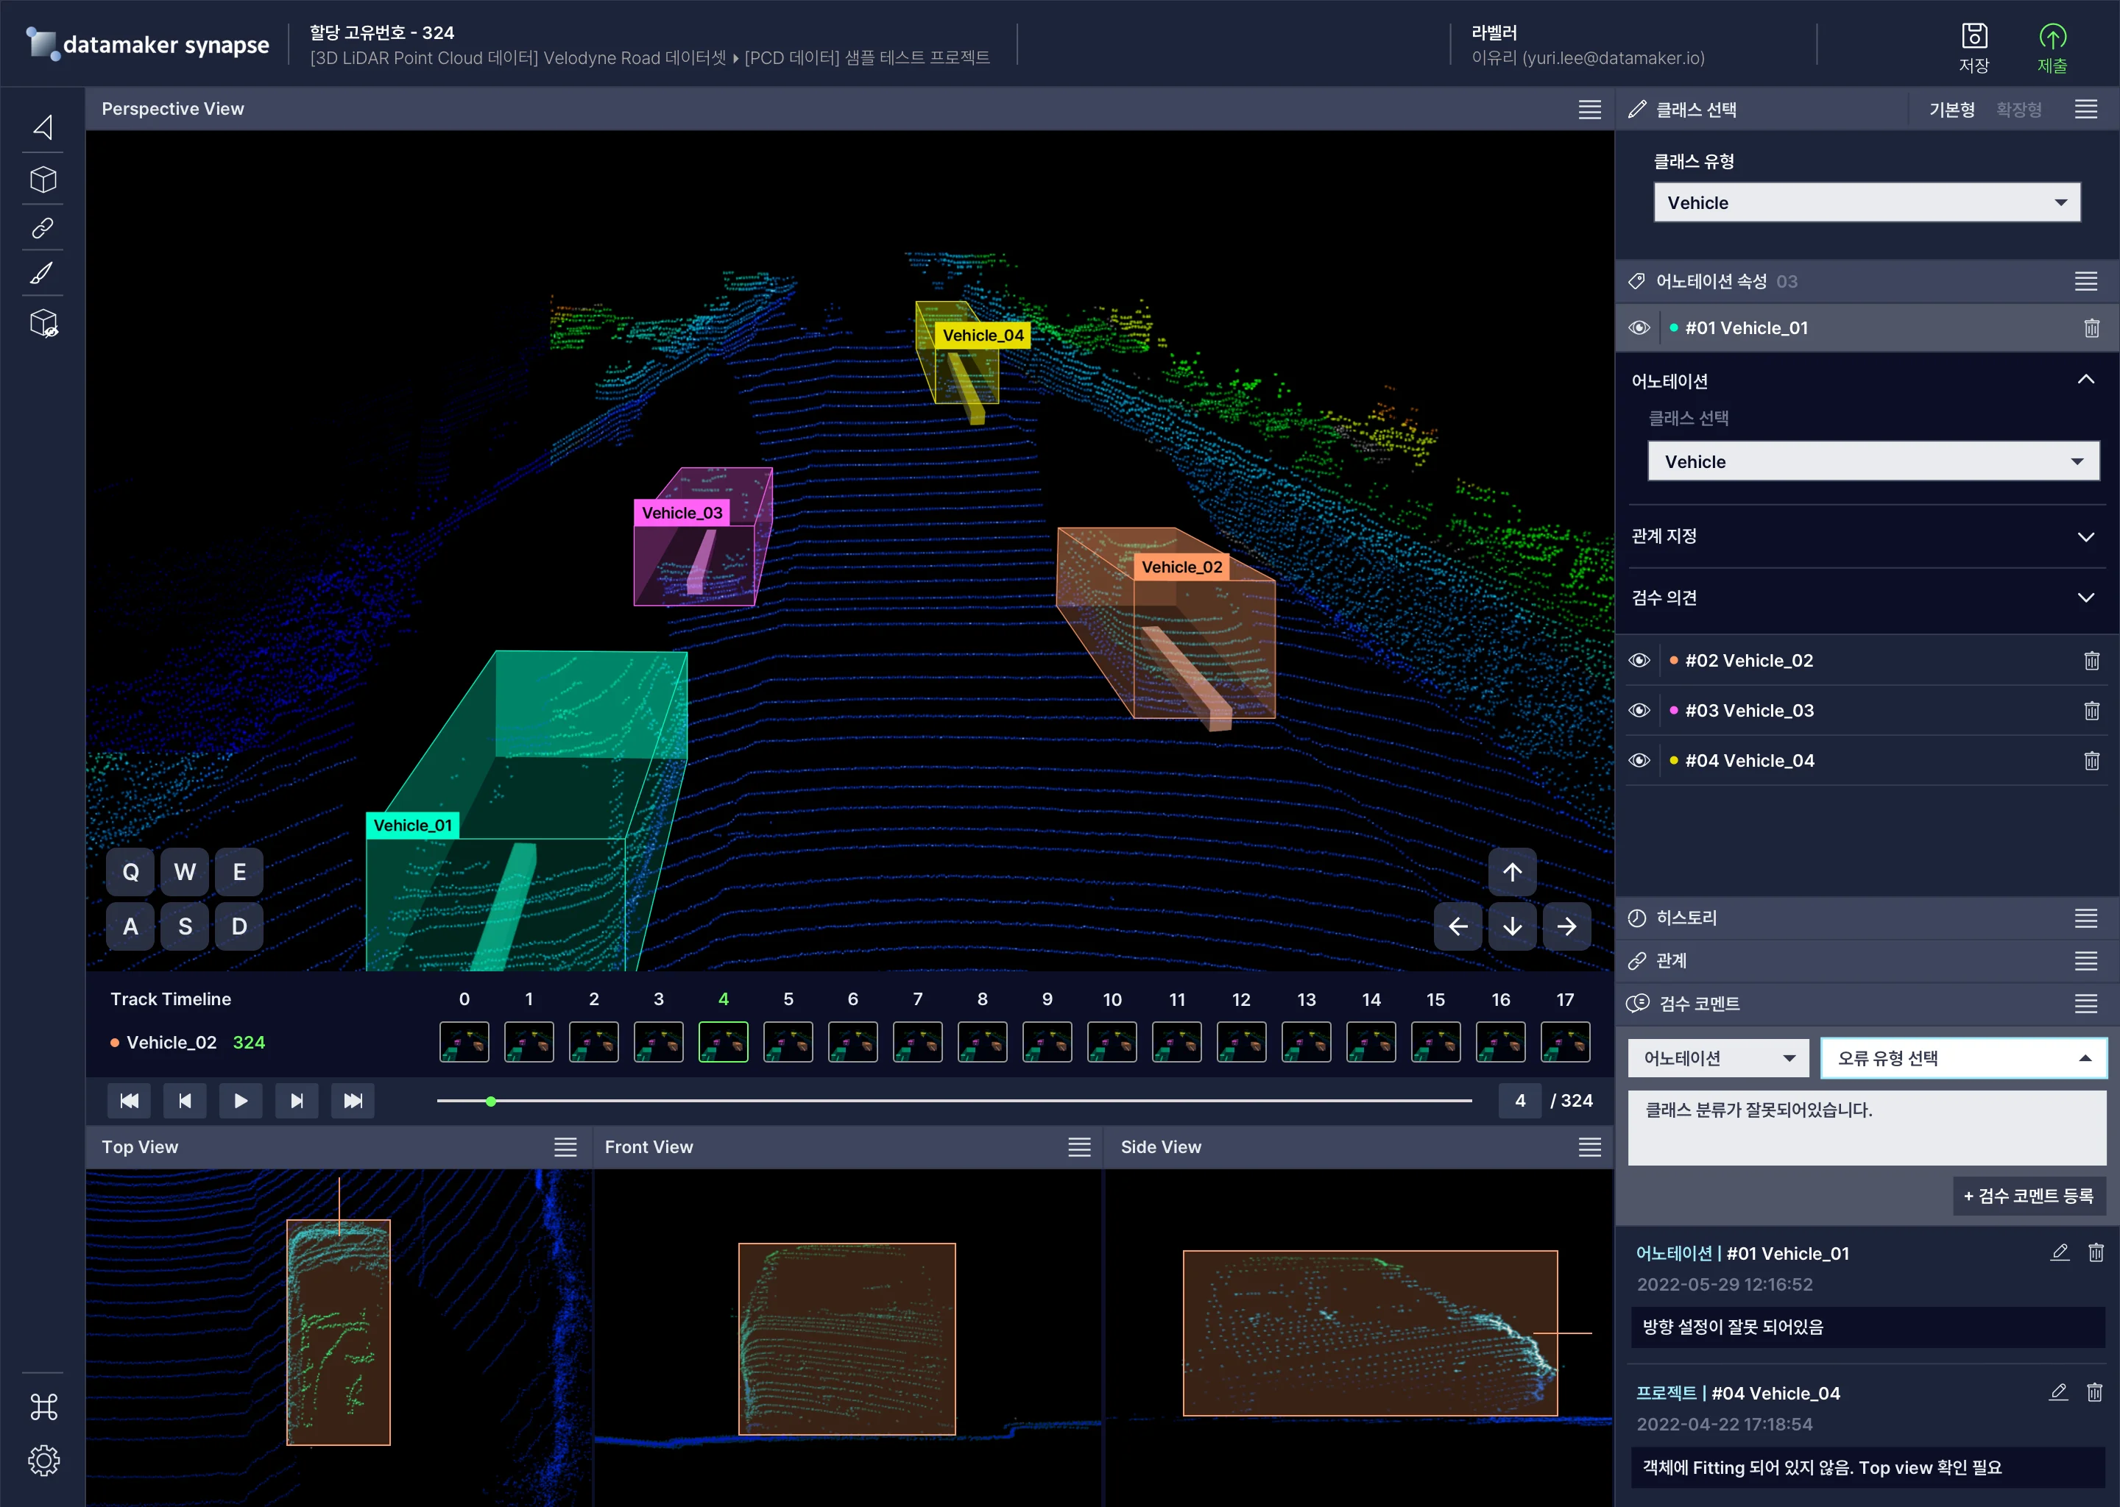Select the pointer arrow tool in left sidebar

[x=43, y=127]
